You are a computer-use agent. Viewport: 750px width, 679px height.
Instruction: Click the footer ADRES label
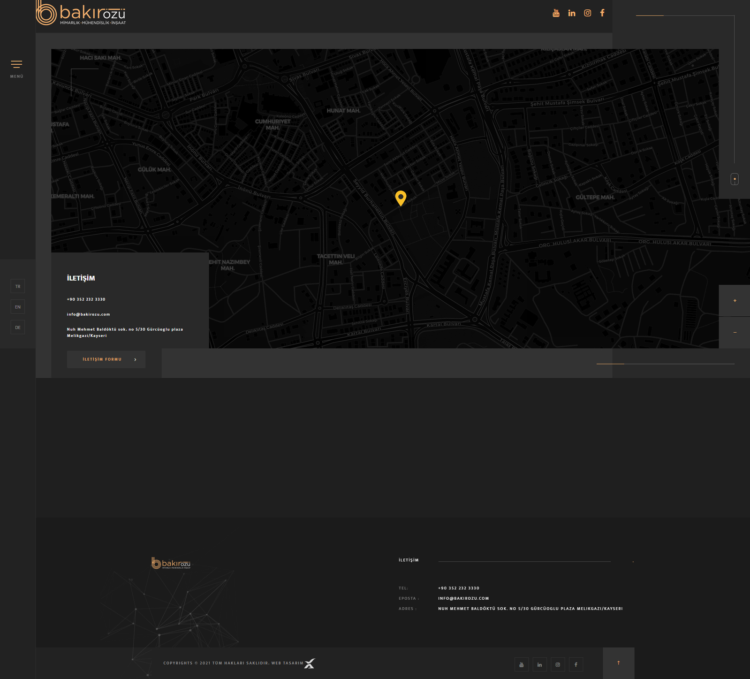pos(407,609)
